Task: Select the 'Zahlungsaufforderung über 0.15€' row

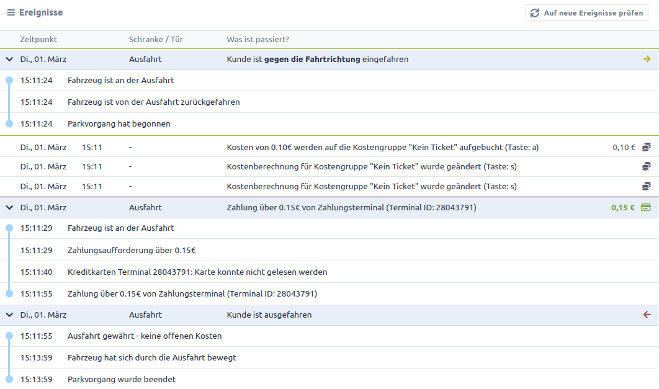Action: coord(132,251)
